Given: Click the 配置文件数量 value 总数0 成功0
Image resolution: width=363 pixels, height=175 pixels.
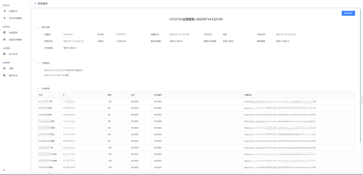Looking at the screenshot, I should coord(228,41).
